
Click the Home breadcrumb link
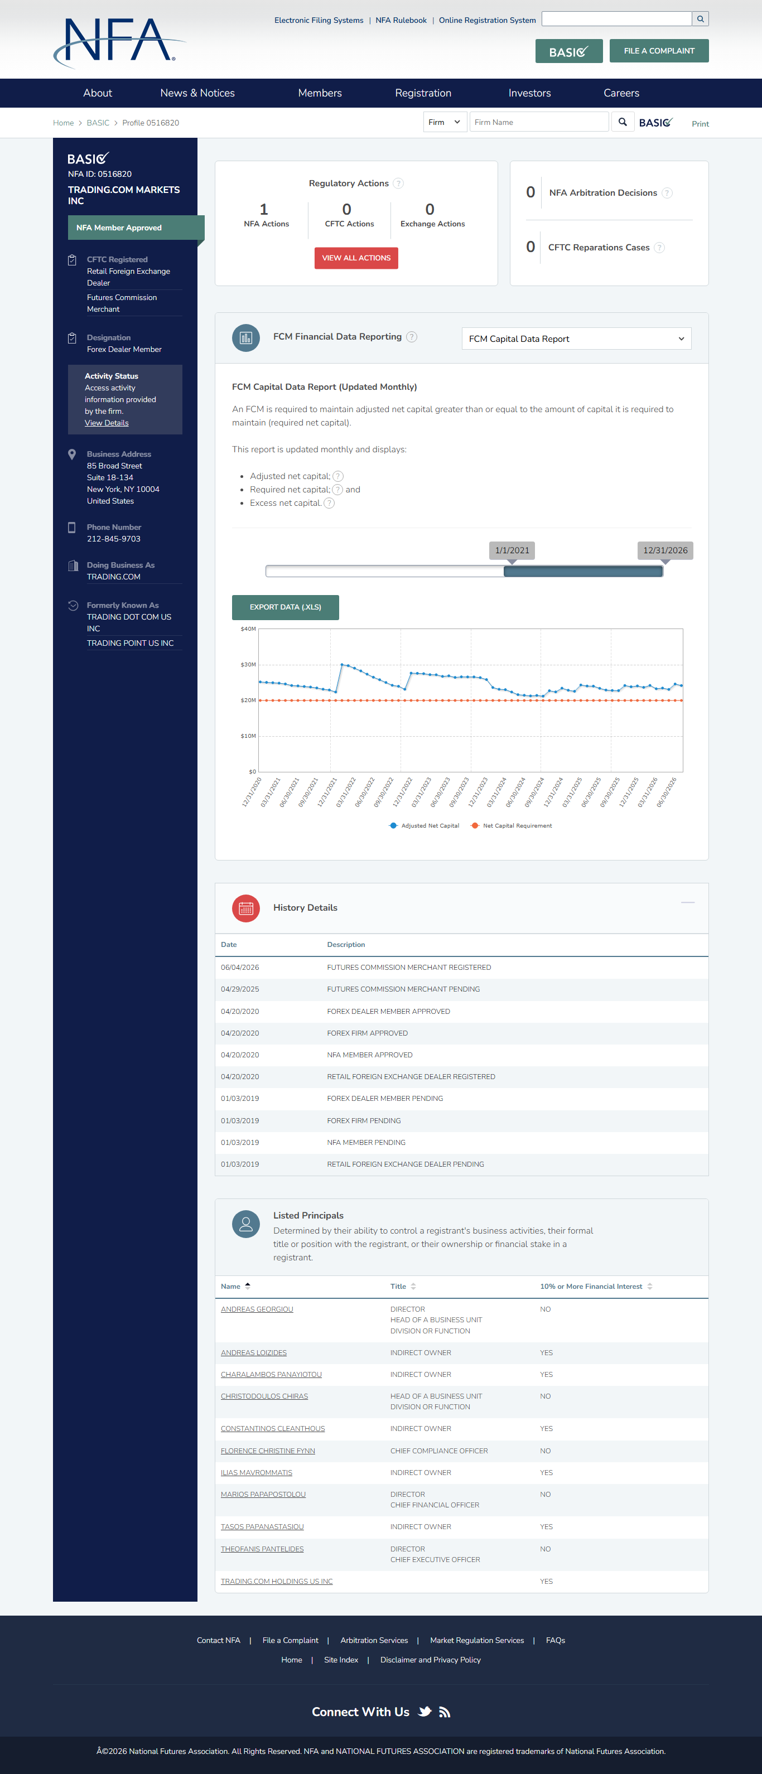(x=64, y=123)
